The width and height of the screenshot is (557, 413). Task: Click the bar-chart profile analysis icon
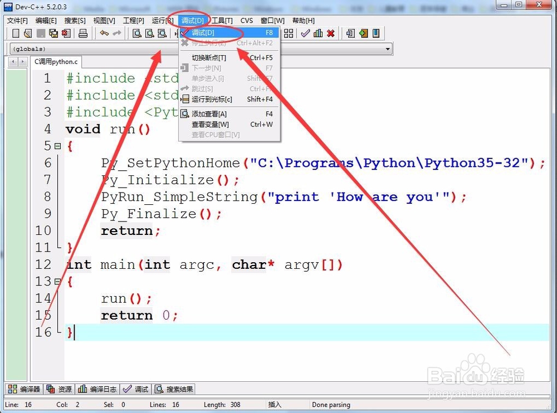[x=319, y=33]
